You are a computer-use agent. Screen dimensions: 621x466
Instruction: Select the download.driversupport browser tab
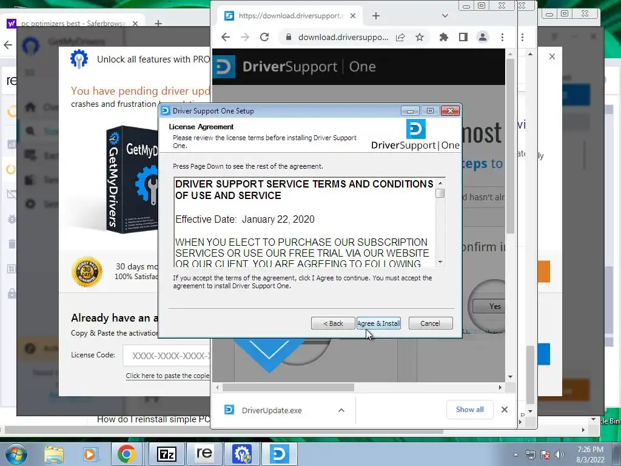click(289, 16)
